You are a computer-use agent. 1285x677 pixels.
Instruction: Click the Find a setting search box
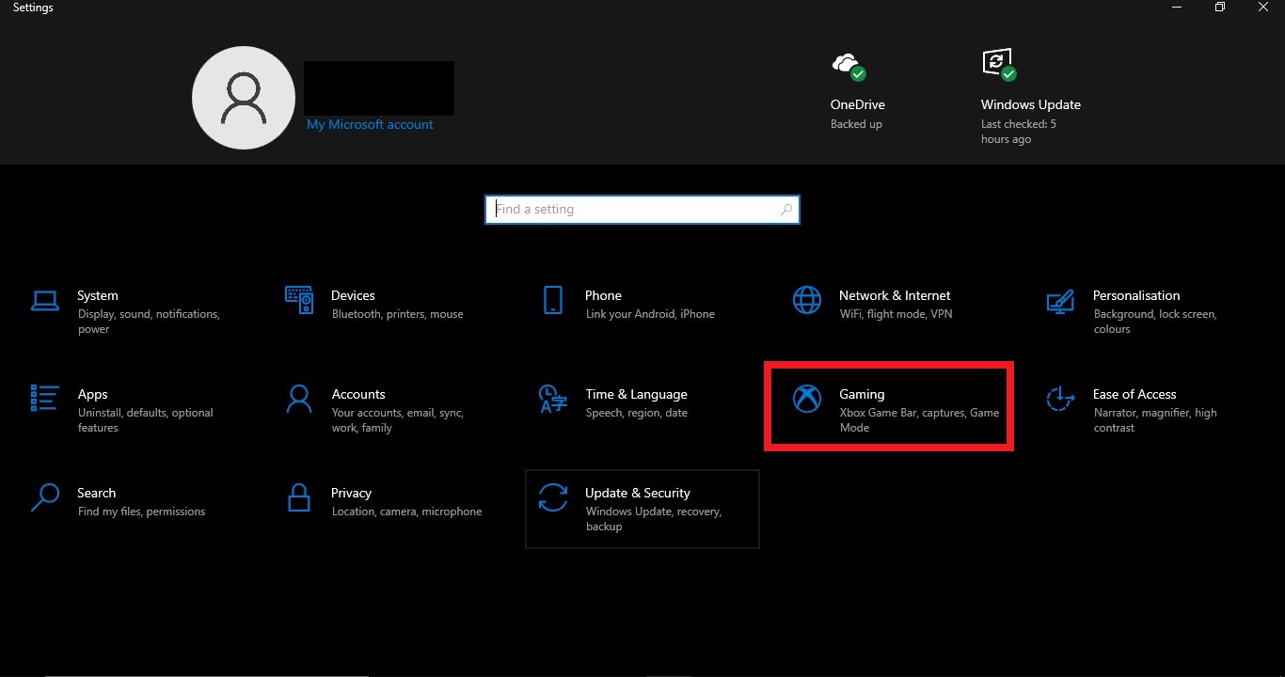coord(630,210)
